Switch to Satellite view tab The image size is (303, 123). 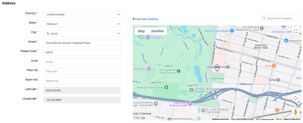click(157, 31)
